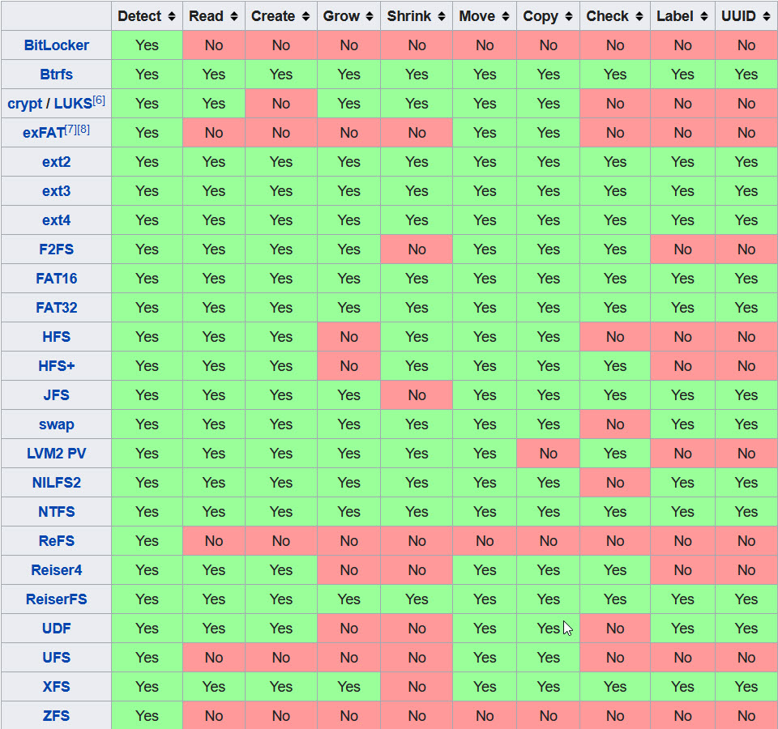Click the Shrink column header text

[409, 16]
